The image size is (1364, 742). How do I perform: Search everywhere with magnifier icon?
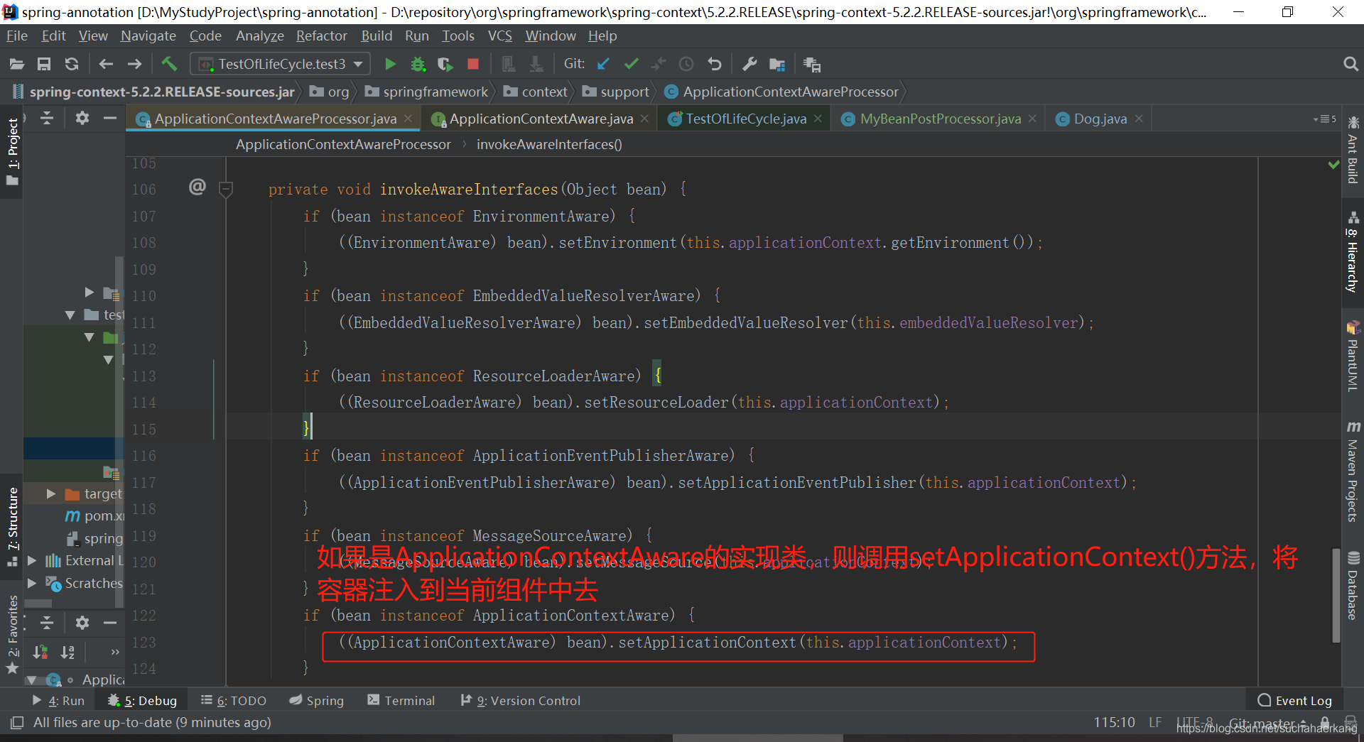click(1351, 65)
